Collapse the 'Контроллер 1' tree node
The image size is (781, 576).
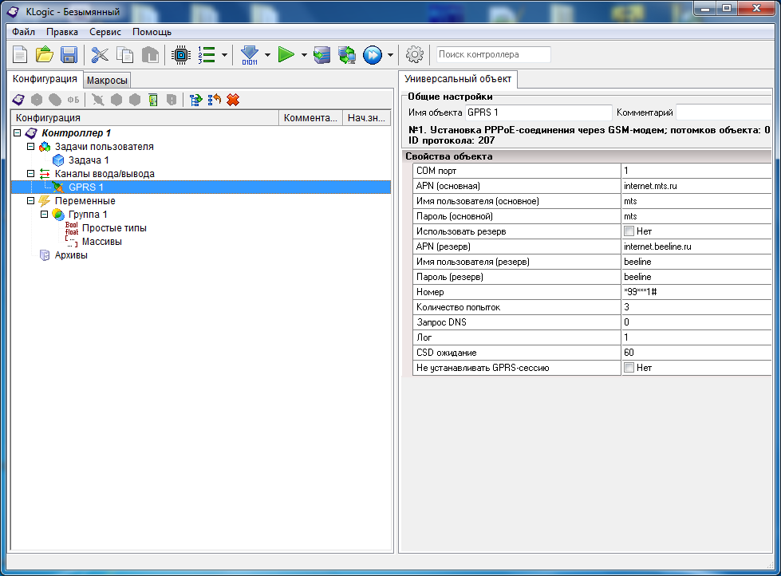click(18, 133)
